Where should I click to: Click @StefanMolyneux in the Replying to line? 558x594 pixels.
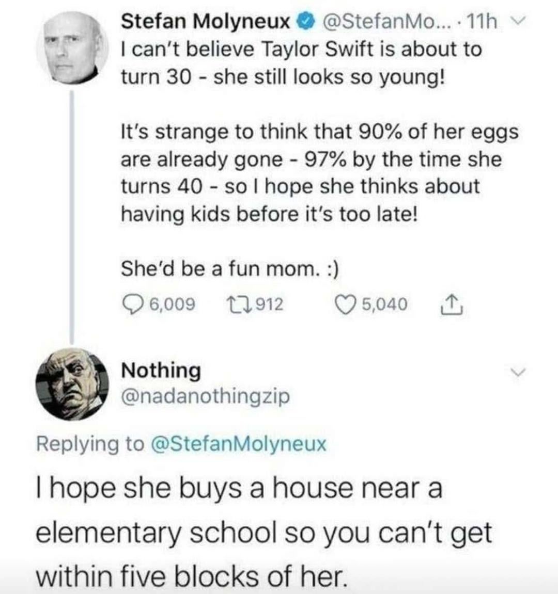click(x=238, y=444)
